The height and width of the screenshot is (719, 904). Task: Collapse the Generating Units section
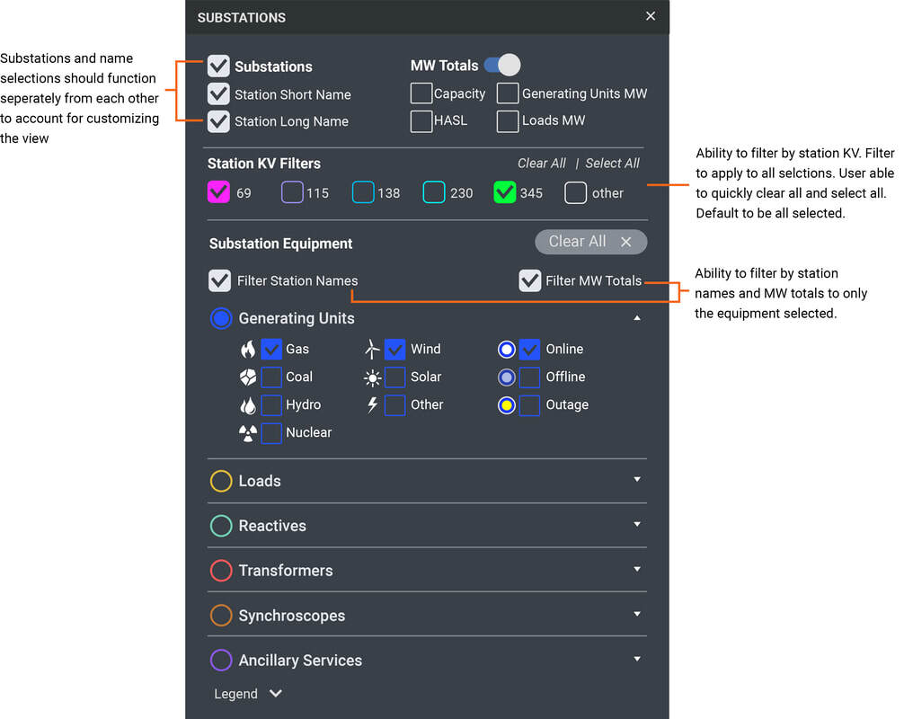(x=636, y=318)
